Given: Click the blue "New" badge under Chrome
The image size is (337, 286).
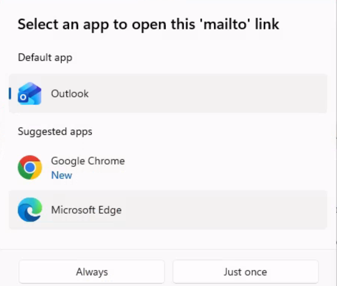Looking at the screenshot, I should point(61,175).
